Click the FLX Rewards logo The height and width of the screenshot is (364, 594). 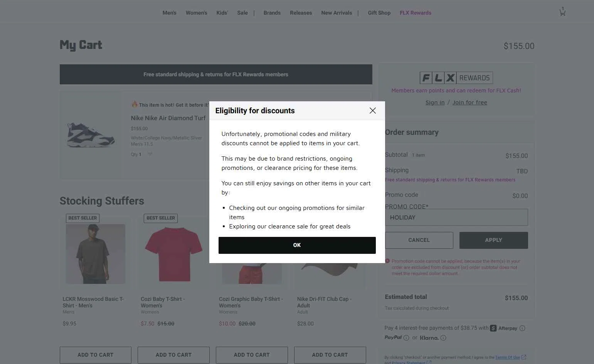point(456,78)
